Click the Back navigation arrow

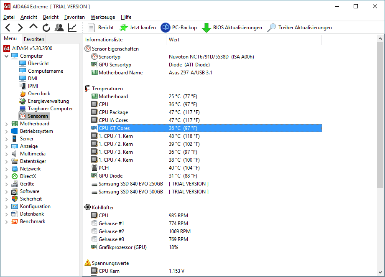pyautogui.click(x=8, y=28)
